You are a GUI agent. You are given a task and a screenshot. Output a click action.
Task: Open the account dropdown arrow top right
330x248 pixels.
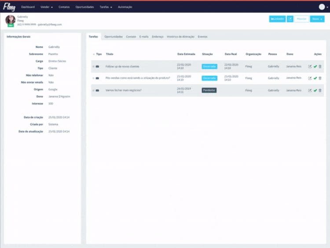[x=327, y=7]
